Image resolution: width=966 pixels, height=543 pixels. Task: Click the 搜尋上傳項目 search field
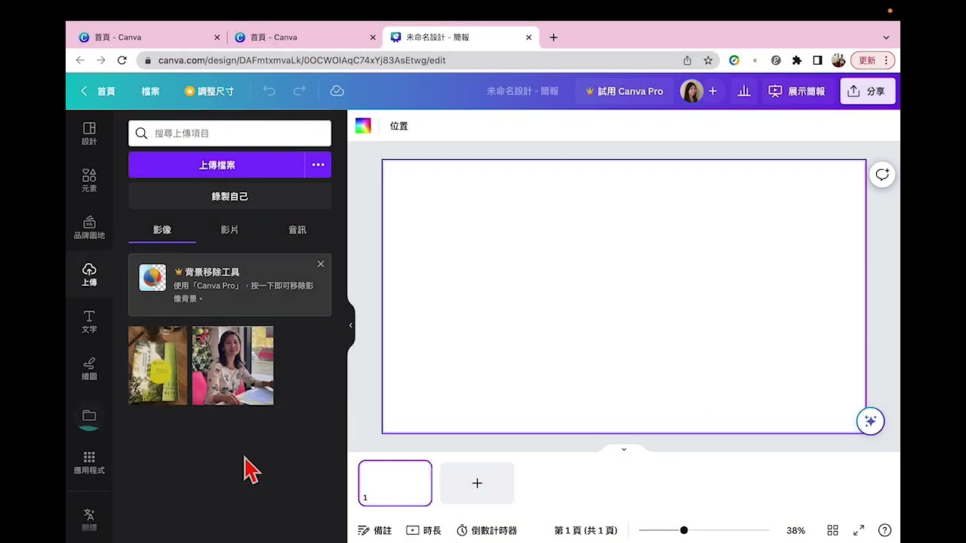coord(229,133)
